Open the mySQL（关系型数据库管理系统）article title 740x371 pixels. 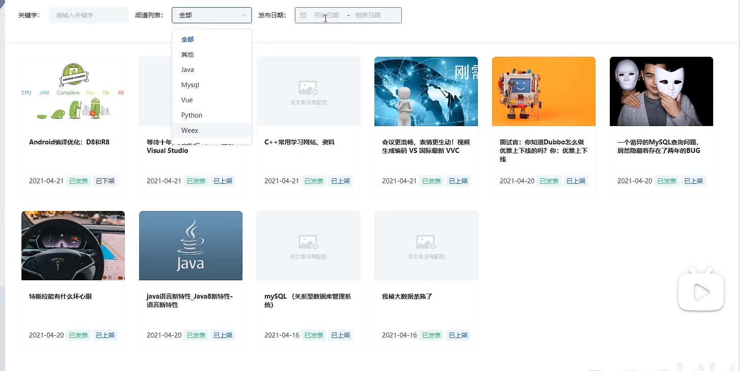click(x=308, y=300)
